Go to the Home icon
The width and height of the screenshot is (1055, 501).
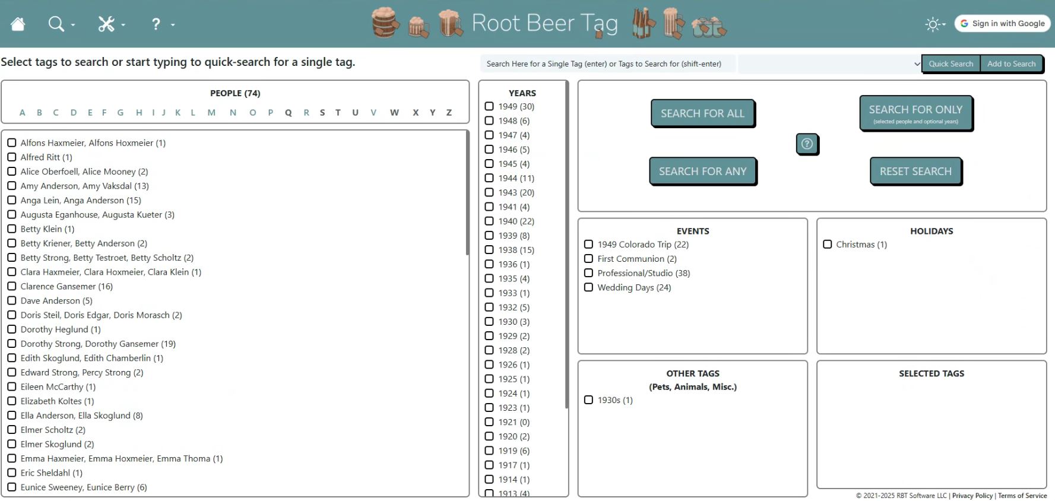[x=18, y=24]
